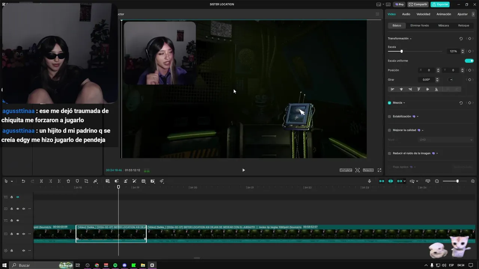Expand the Mezcla section arrow

point(404,103)
